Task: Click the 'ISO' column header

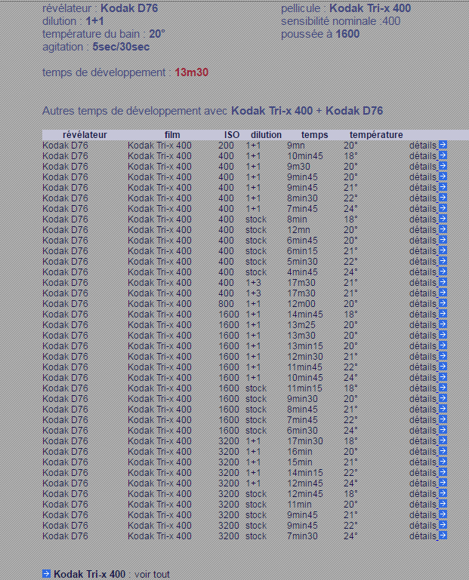Action: pos(232,134)
